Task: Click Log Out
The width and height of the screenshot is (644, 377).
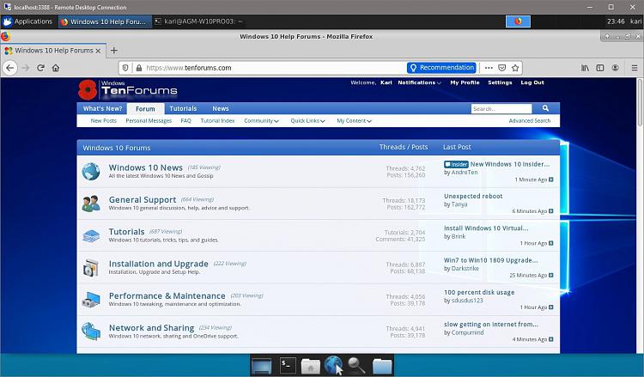Action: (532, 82)
